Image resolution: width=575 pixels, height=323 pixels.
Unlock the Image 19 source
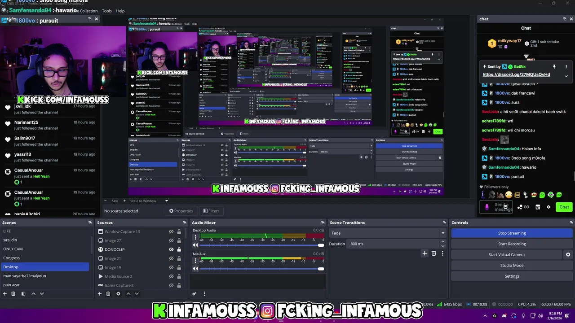(179, 267)
